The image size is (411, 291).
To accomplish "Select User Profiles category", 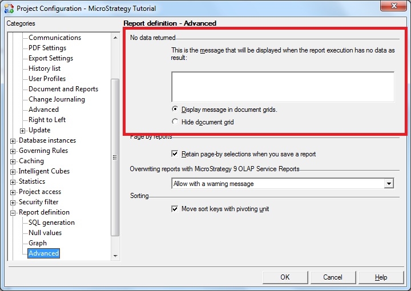I will point(47,79).
